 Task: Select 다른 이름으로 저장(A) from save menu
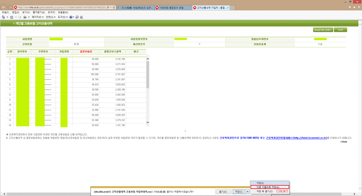(269, 187)
